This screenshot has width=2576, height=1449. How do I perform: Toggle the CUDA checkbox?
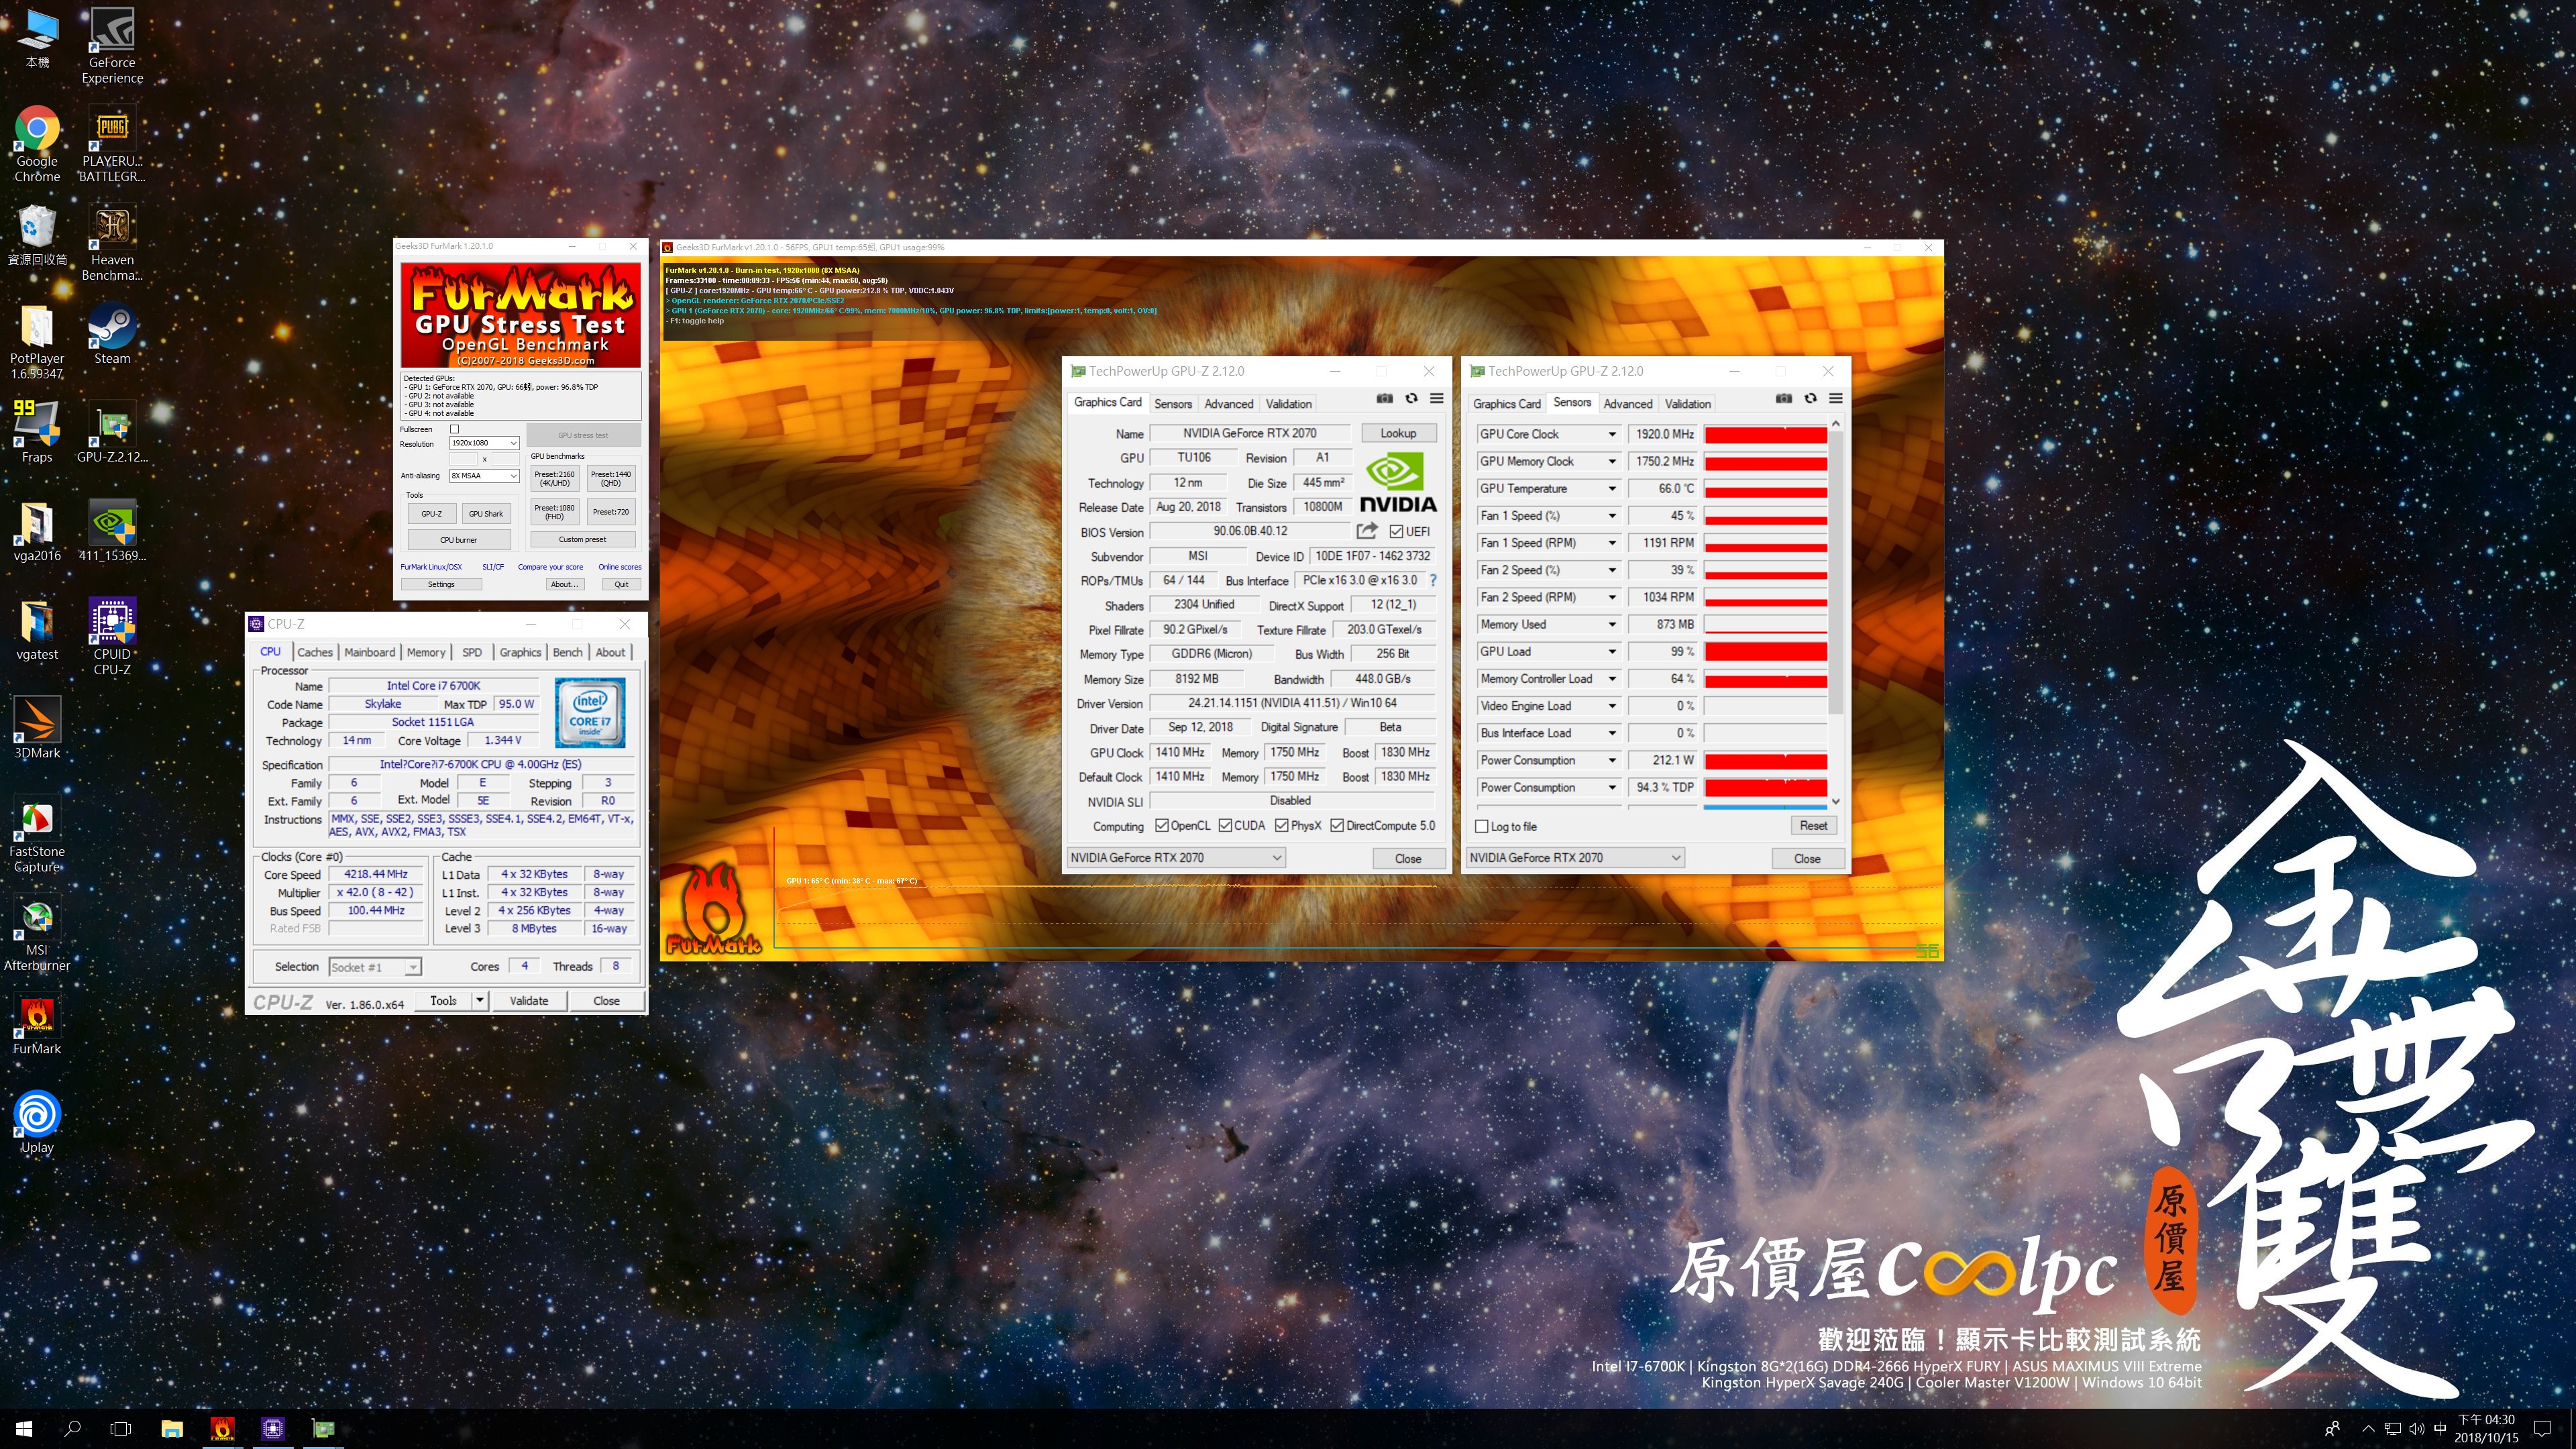click(1225, 826)
